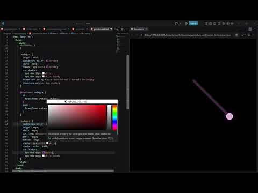258x193 pixels.
Task: Click the preview address bar URL
Action: click(188, 35)
